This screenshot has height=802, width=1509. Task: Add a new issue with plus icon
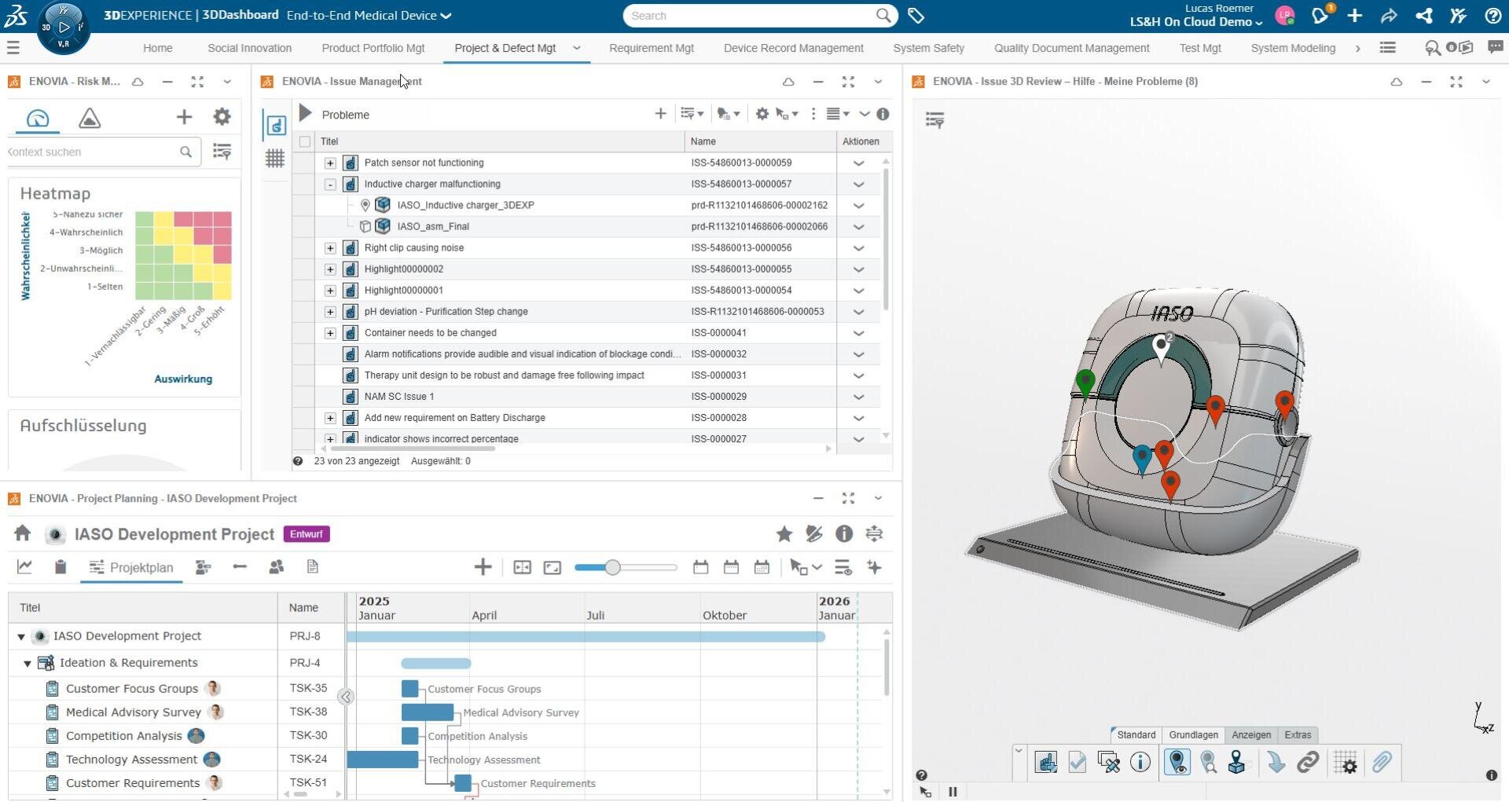point(660,114)
